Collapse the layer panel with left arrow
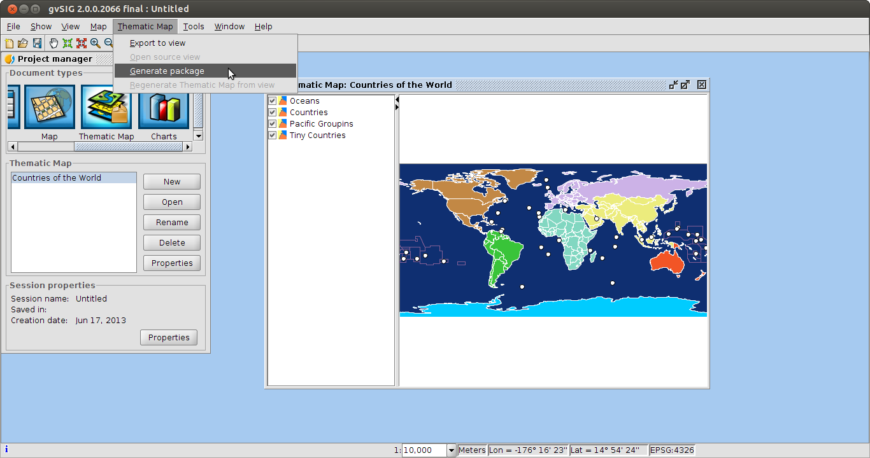The height and width of the screenshot is (458, 870). click(397, 100)
